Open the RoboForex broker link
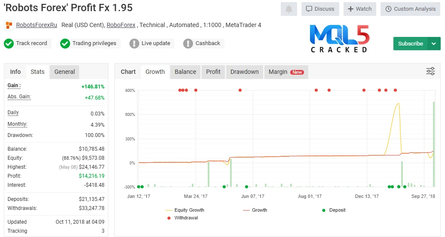The image size is (445, 237). click(121, 25)
